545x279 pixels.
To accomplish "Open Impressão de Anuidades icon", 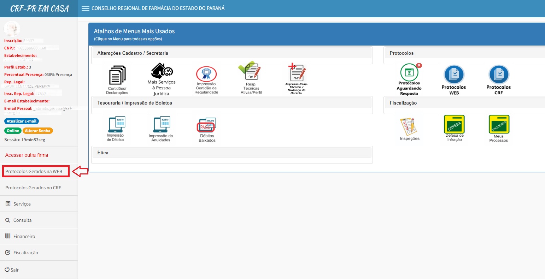I will (x=161, y=129).
